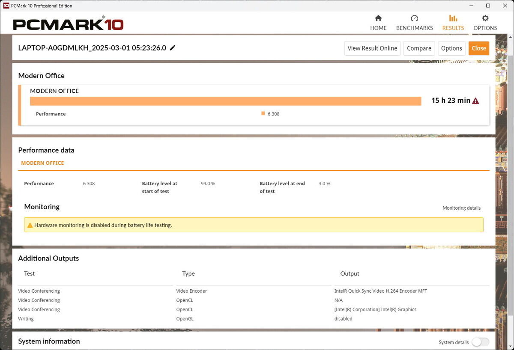The image size is (514, 350).
Task: Click the 6 308 score beside the legend square
Action: coord(273,114)
